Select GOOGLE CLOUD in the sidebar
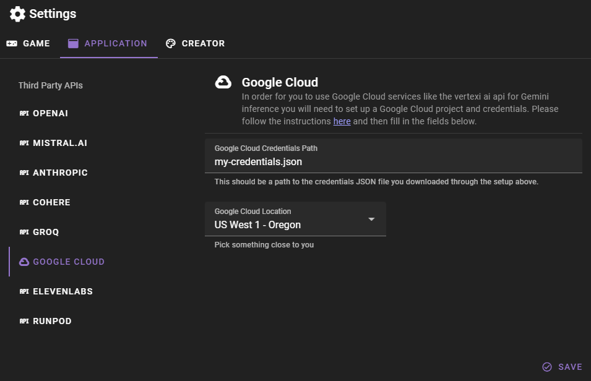The image size is (591, 381). coord(68,261)
